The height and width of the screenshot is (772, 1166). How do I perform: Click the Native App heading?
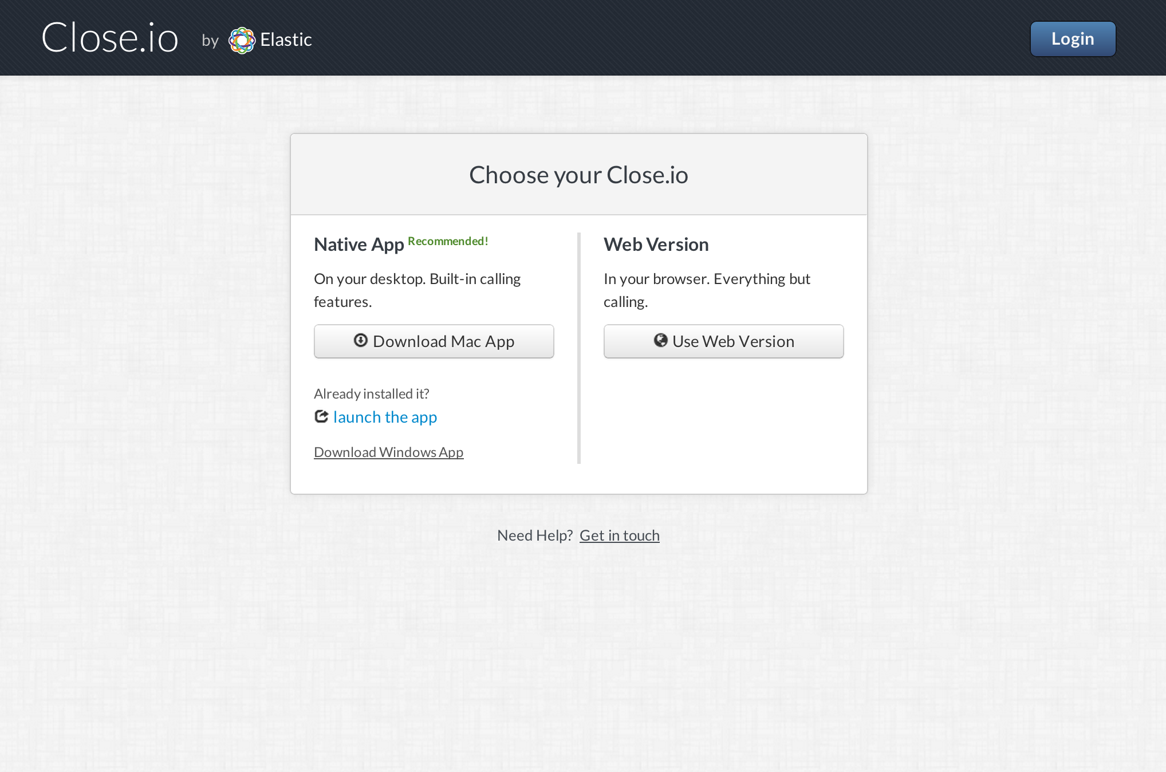359,245
